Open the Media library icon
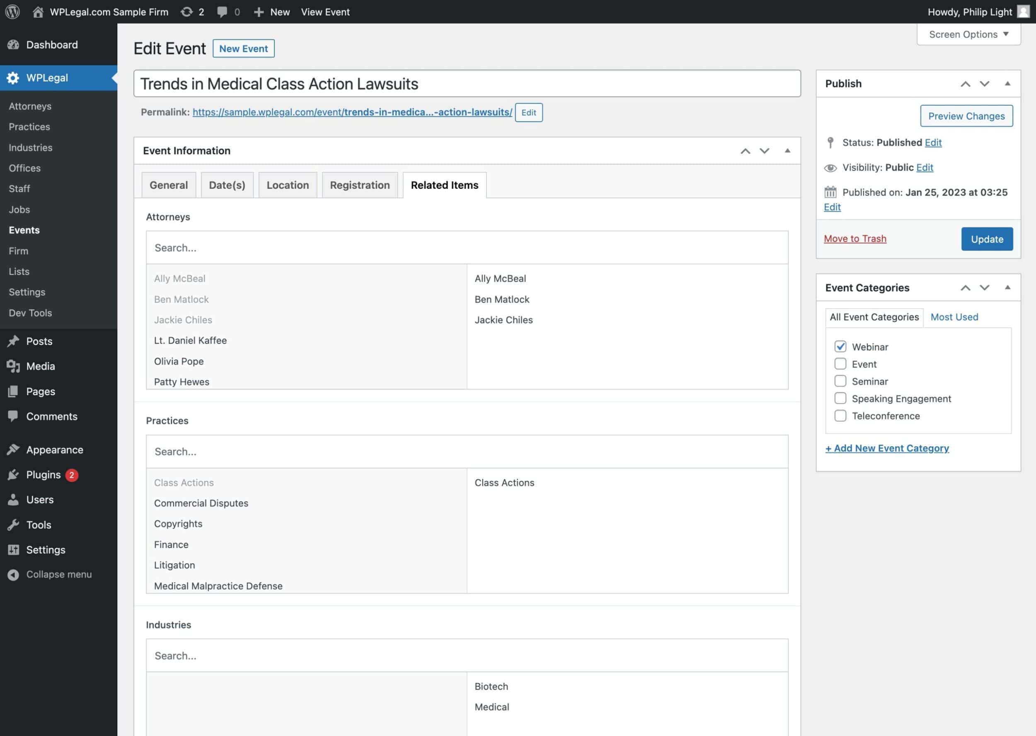The height and width of the screenshot is (736, 1036). pyautogui.click(x=13, y=366)
